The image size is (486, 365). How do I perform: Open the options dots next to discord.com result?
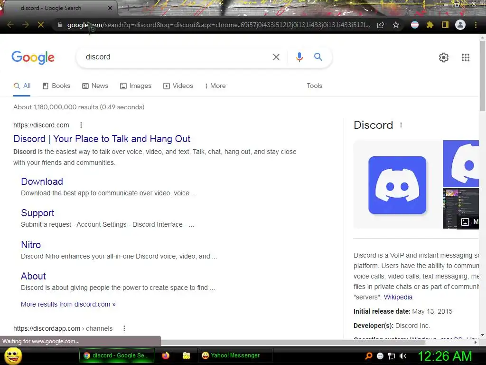(x=81, y=125)
